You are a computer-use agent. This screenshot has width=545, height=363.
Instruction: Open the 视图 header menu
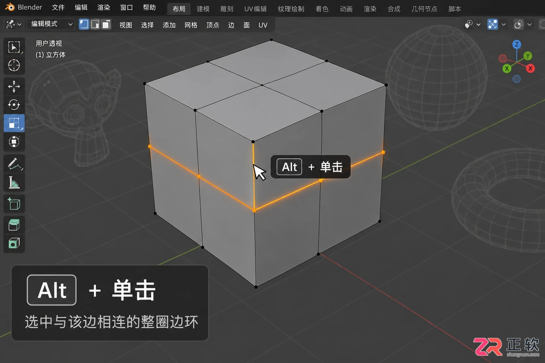point(126,25)
